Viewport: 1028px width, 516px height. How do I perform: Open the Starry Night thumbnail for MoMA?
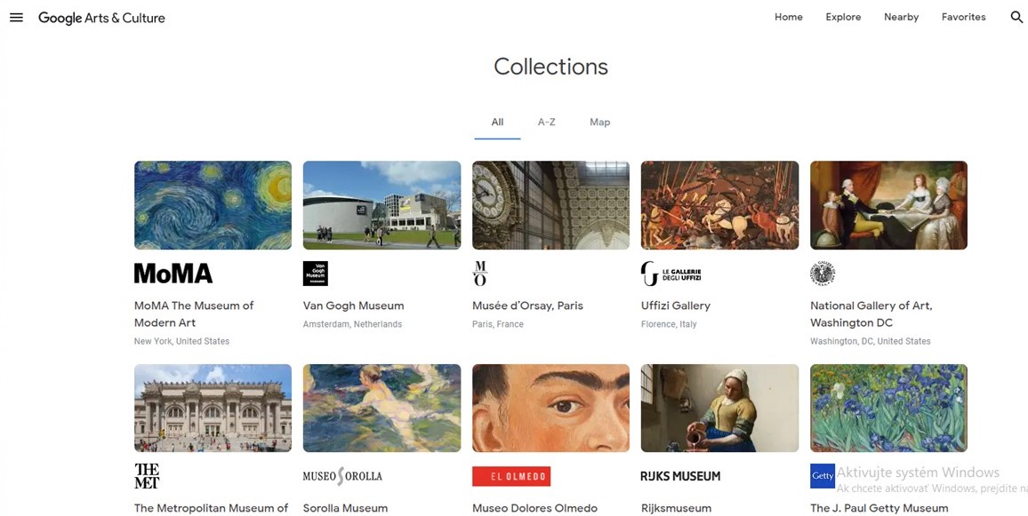click(x=213, y=205)
